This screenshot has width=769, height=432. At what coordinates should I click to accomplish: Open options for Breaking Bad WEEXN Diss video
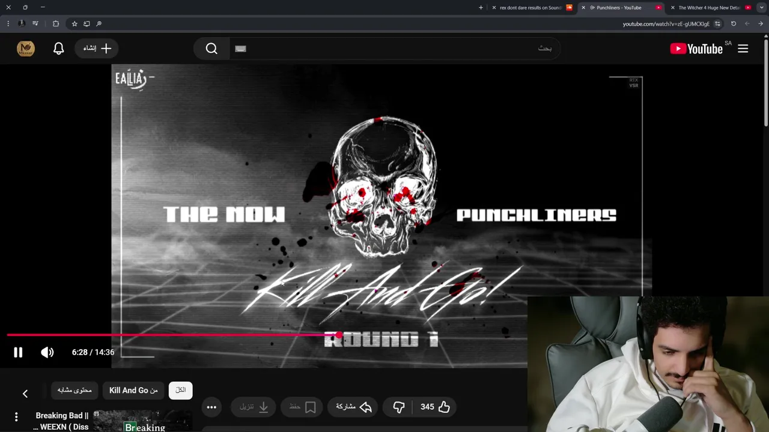16,416
